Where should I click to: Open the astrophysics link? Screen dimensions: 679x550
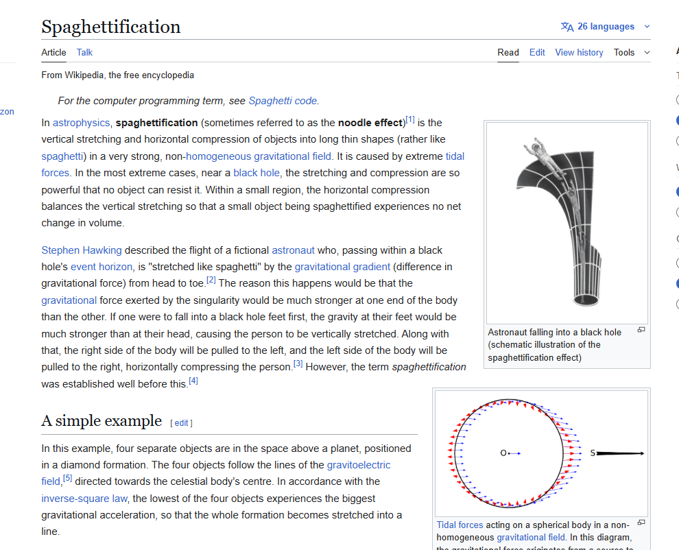click(x=82, y=123)
